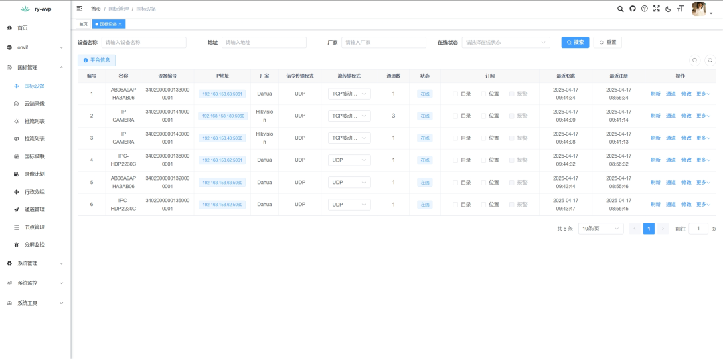Open 云端录像 in the sidebar
This screenshot has height=359, width=723.
pyautogui.click(x=34, y=104)
